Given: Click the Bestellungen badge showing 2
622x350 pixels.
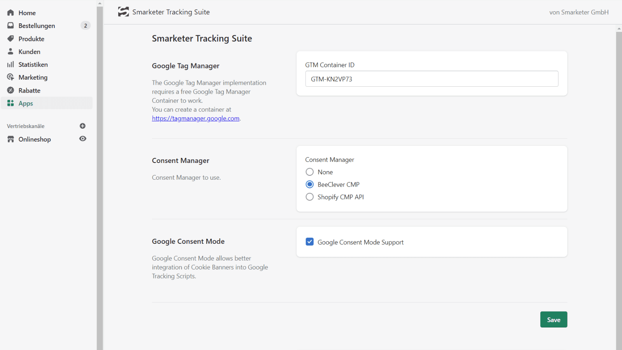Looking at the screenshot, I should 85,25.
